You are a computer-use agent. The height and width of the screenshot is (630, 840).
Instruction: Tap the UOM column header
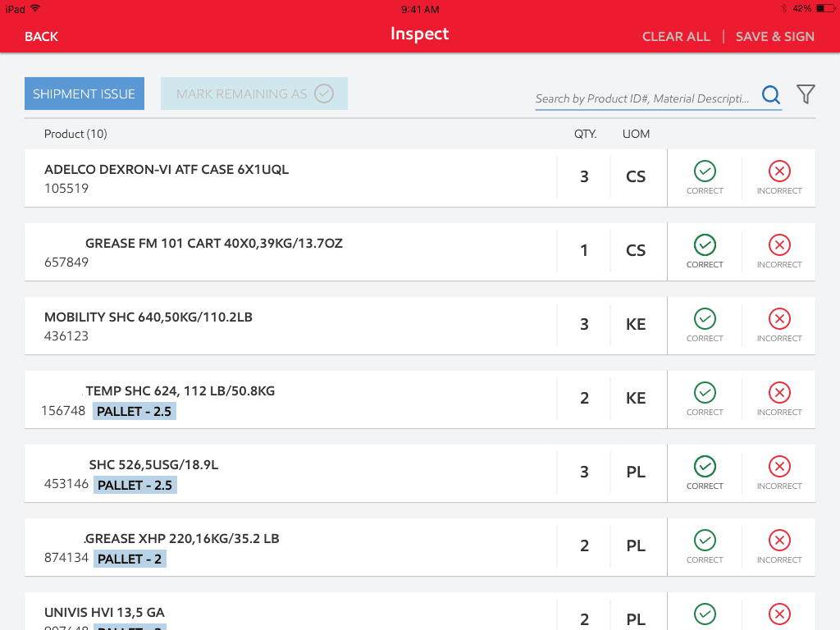tap(636, 134)
